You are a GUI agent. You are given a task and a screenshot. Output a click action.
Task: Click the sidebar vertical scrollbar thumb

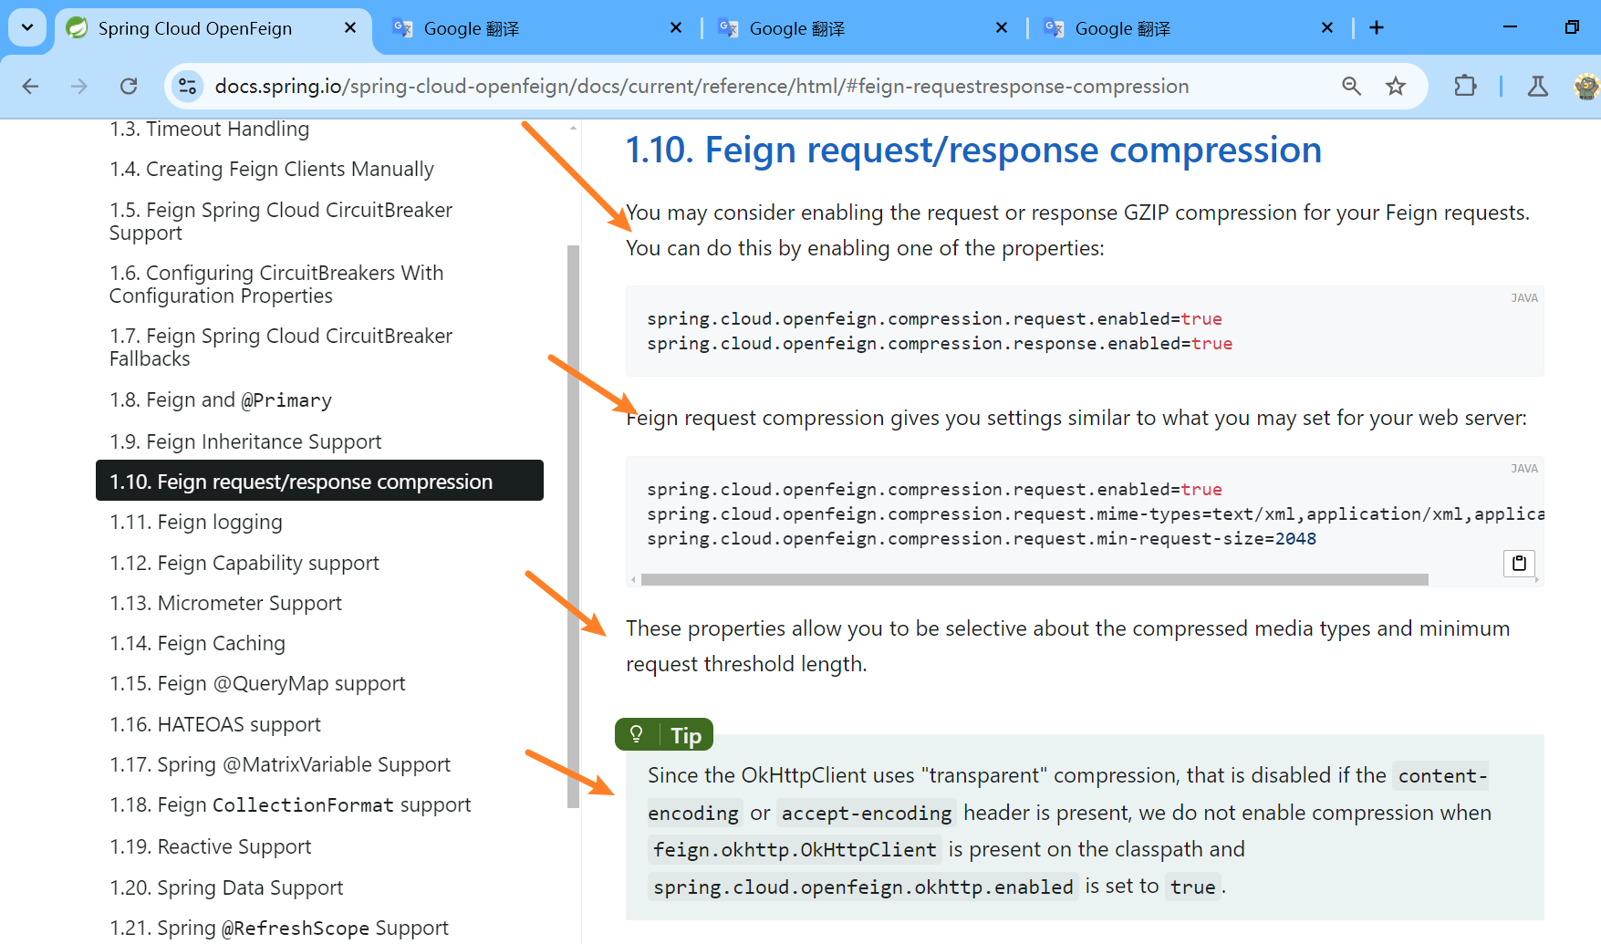click(573, 526)
